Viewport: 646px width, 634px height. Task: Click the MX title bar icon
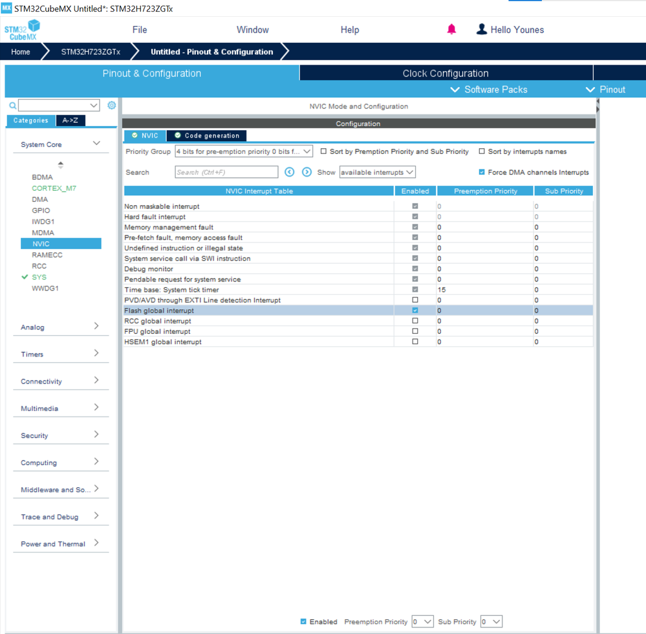pos(6,7)
